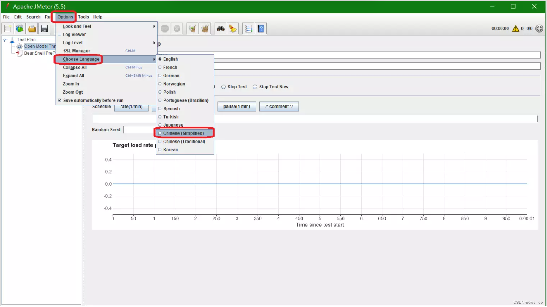Select Chinese (Simplified) language
The width and height of the screenshot is (547, 307).
click(x=185, y=133)
